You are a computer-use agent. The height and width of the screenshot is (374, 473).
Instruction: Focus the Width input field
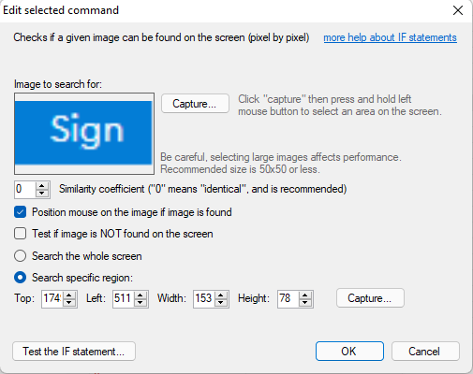204,298
